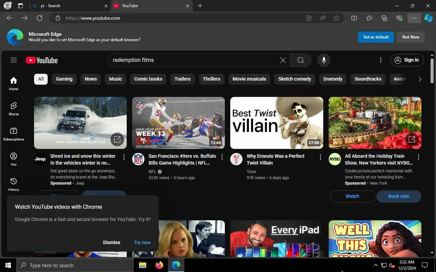Click Sign in button
The height and width of the screenshot is (272, 436).
pyautogui.click(x=407, y=60)
